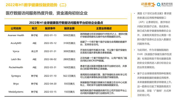Select the 轮次 column header

[x=35, y=28]
